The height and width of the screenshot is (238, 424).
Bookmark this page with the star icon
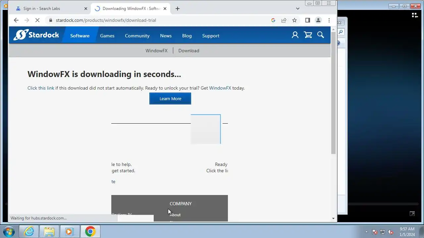tap(294, 20)
